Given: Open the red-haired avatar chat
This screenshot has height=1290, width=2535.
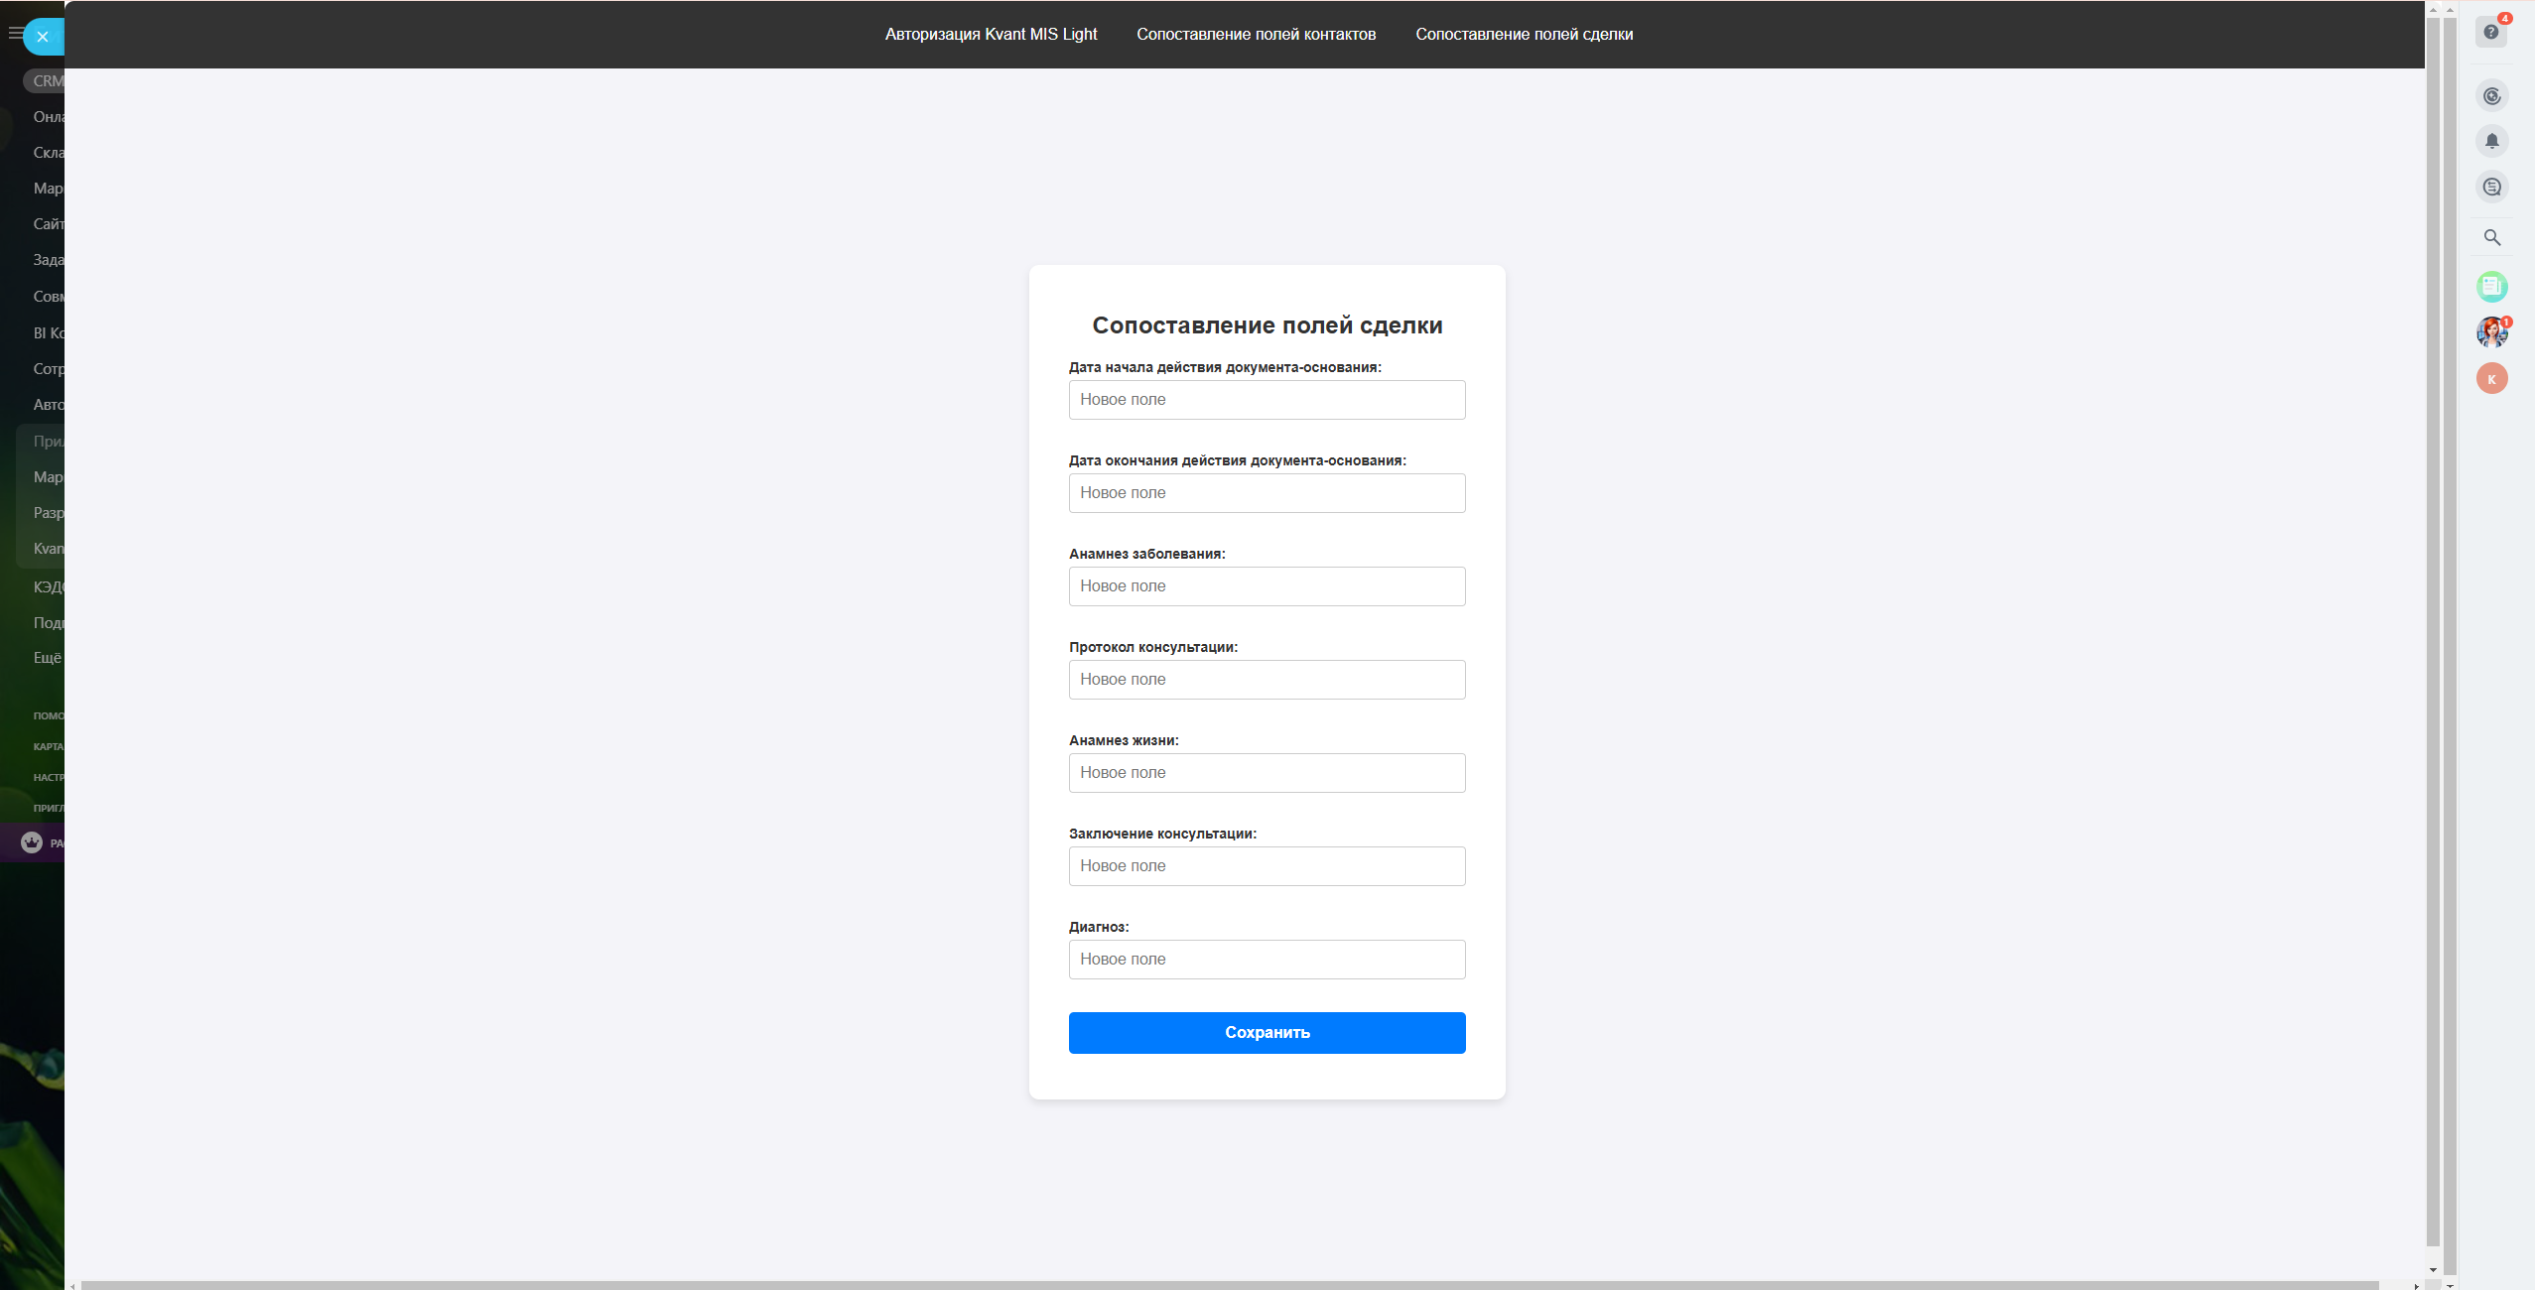Looking at the screenshot, I should tap(2491, 332).
